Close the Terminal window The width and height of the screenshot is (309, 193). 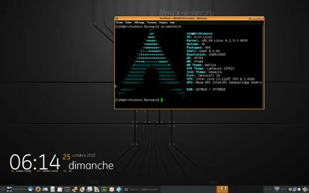[262, 19]
